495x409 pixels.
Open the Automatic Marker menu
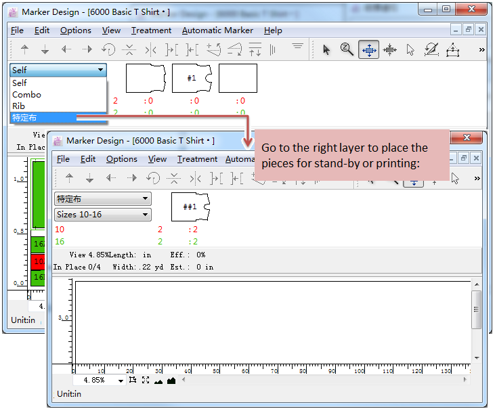217,30
